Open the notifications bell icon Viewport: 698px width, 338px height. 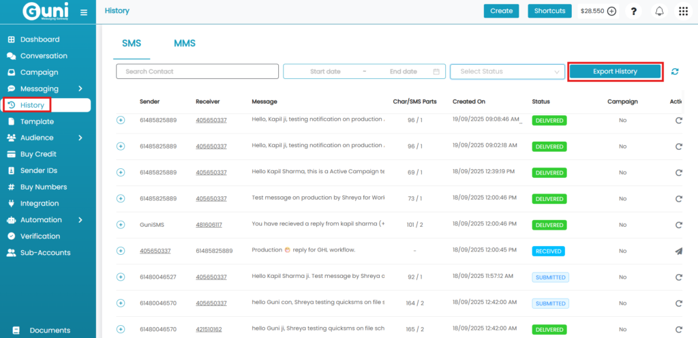tap(659, 11)
